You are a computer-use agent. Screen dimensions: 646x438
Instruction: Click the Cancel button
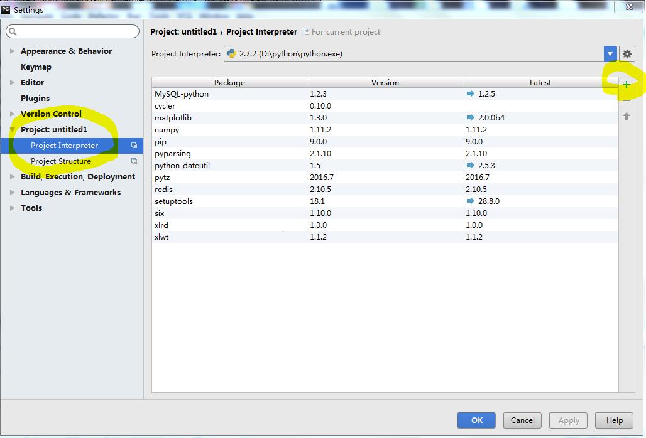coord(522,420)
